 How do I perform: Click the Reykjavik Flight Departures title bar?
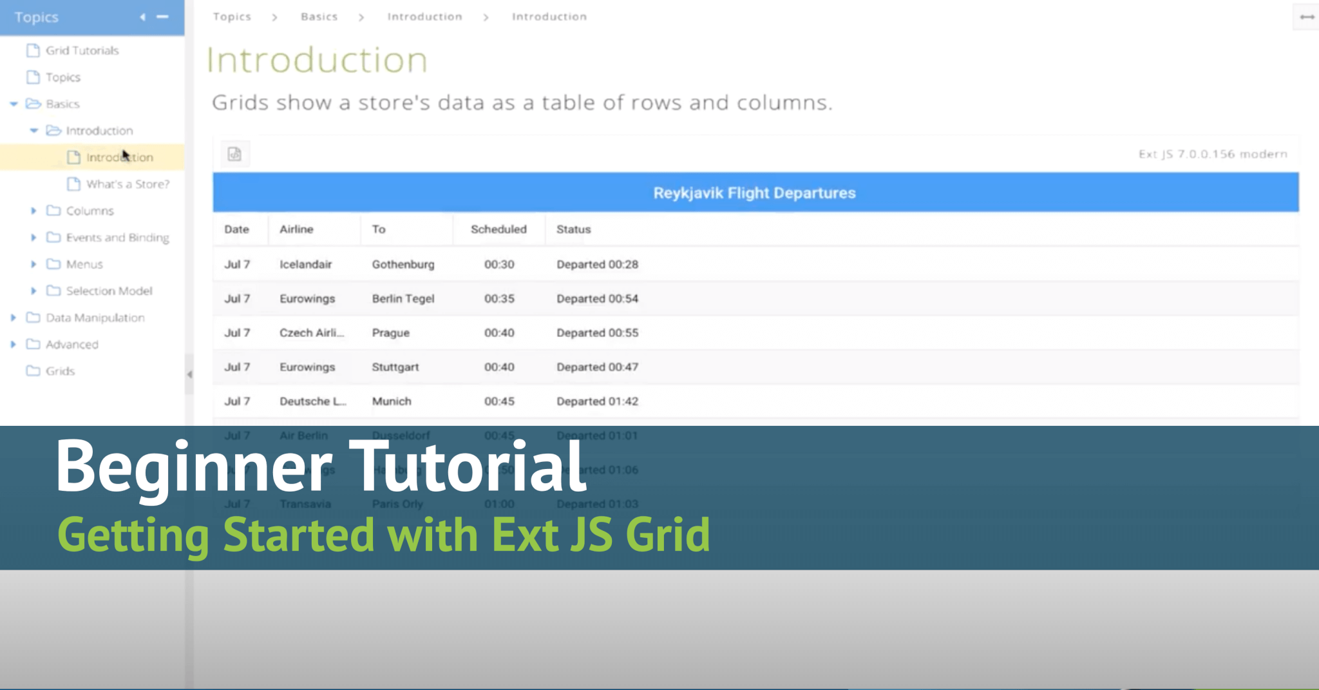(x=755, y=193)
